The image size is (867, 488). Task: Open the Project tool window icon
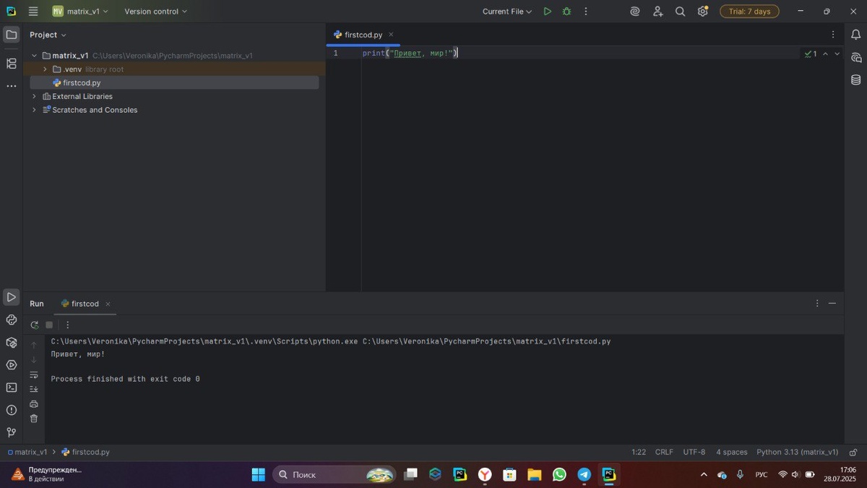(12, 35)
